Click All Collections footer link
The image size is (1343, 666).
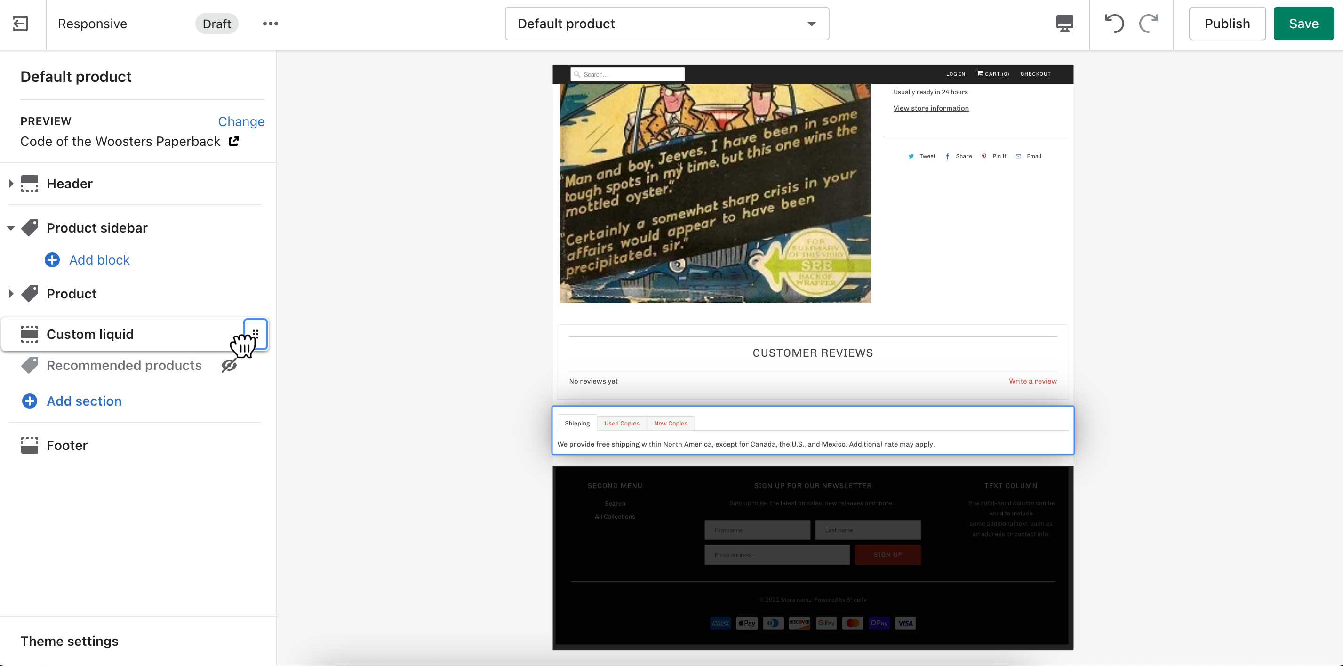pyautogui.click(x=615, y=516)
